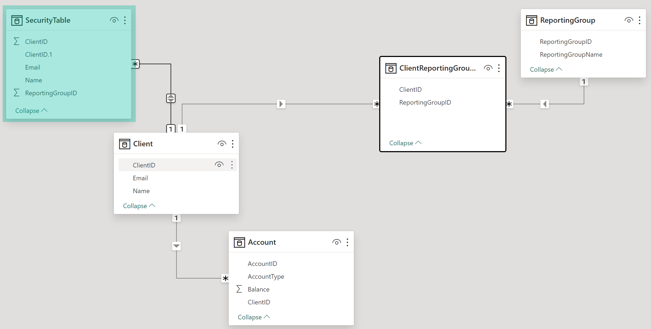Viewport: 651px width, 329px height.
Task: Click the sigma icon beside Balance
Action: [x=239, y=289]
